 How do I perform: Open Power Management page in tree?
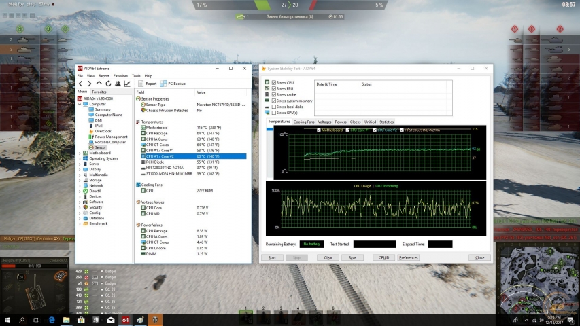click(111, 137)
